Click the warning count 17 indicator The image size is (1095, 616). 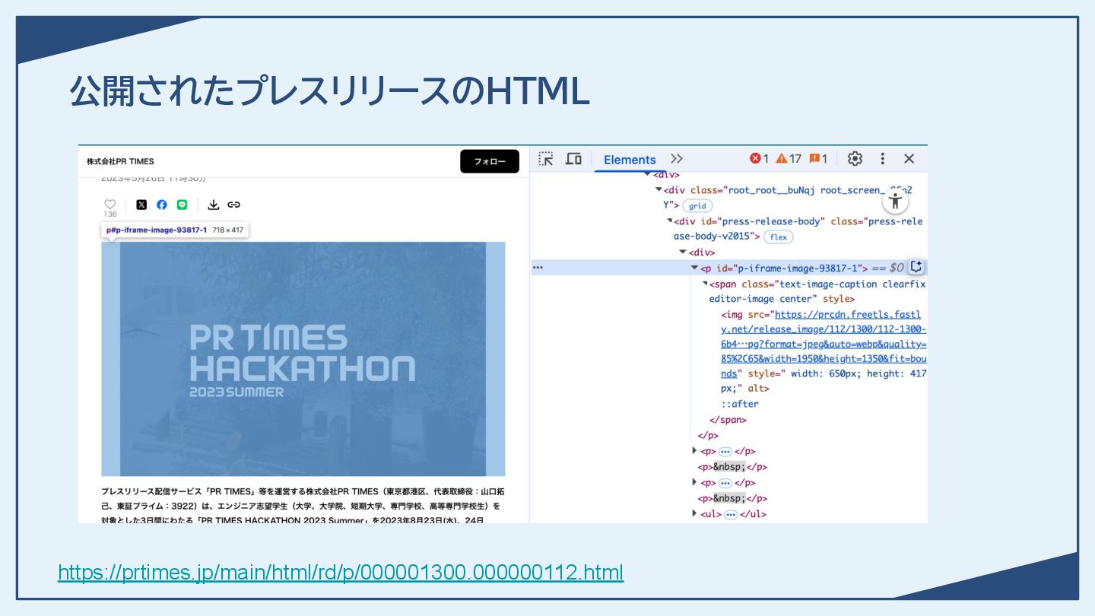[789, 159]
